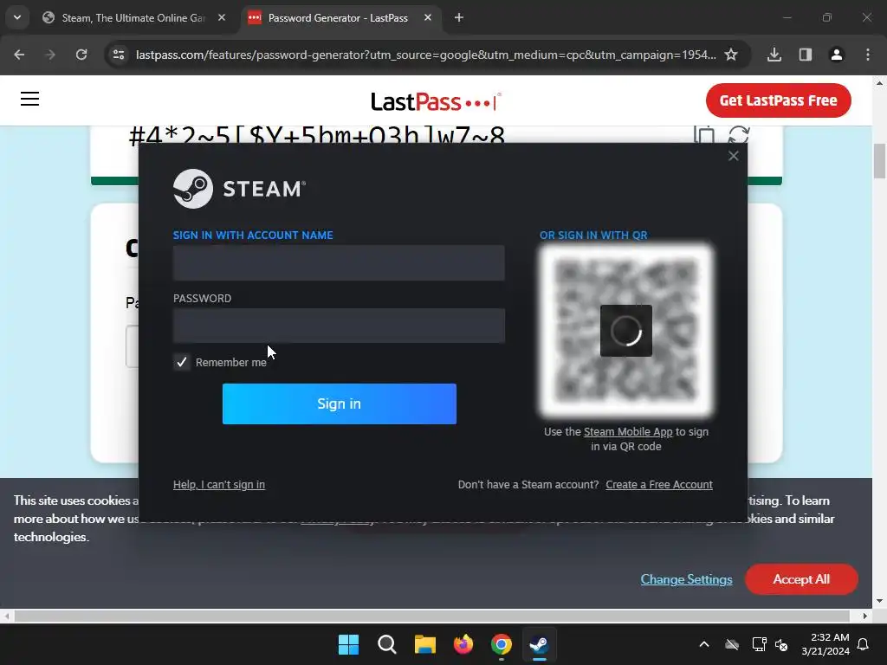Open Windows taskbar Search
This screenshot has height=665, width=887.
tap(387, 644)
